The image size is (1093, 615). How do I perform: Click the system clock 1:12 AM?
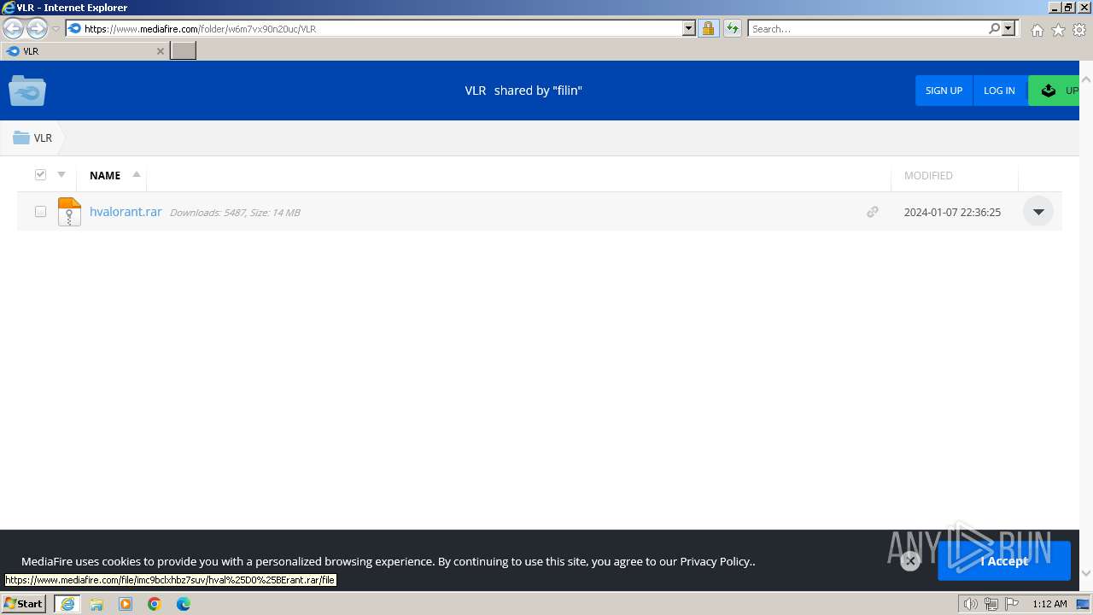(1049, 604)
